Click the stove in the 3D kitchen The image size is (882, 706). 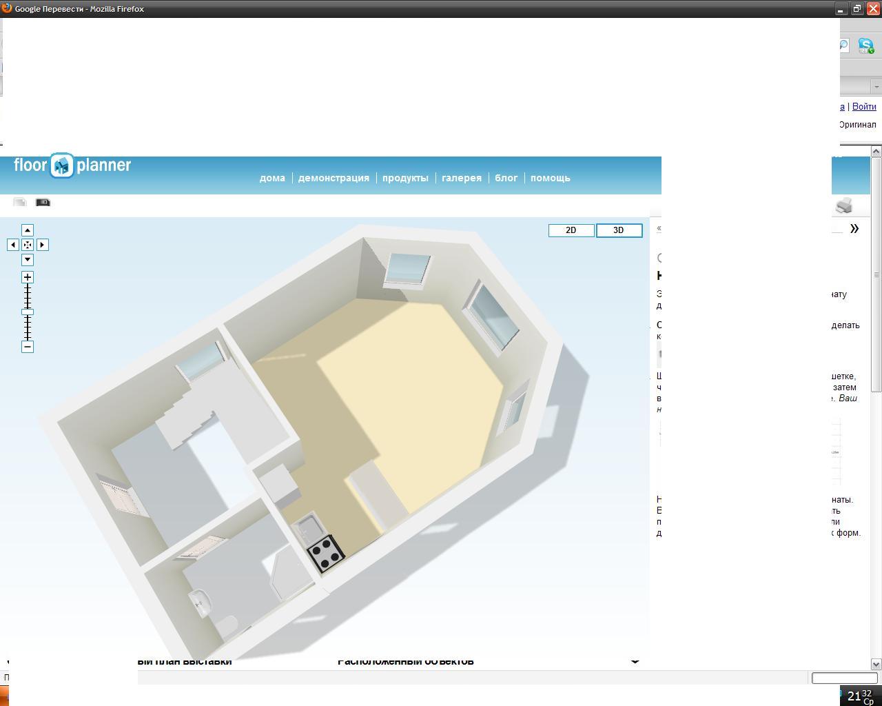[326, 553]
